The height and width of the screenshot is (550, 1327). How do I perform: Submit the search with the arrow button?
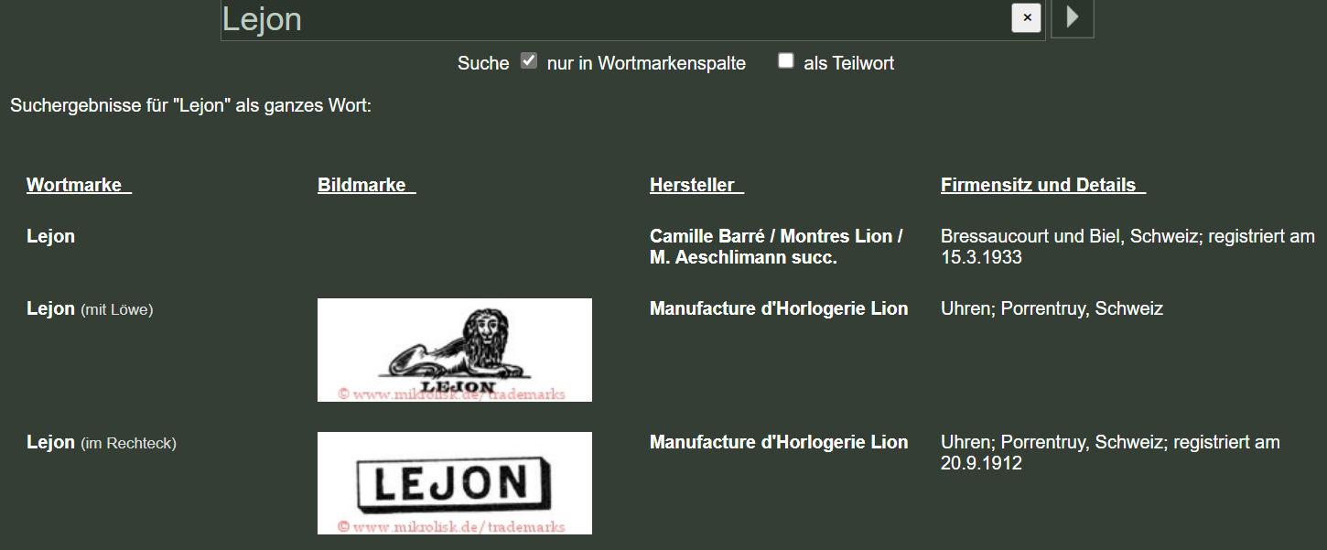coord(1073,17)
